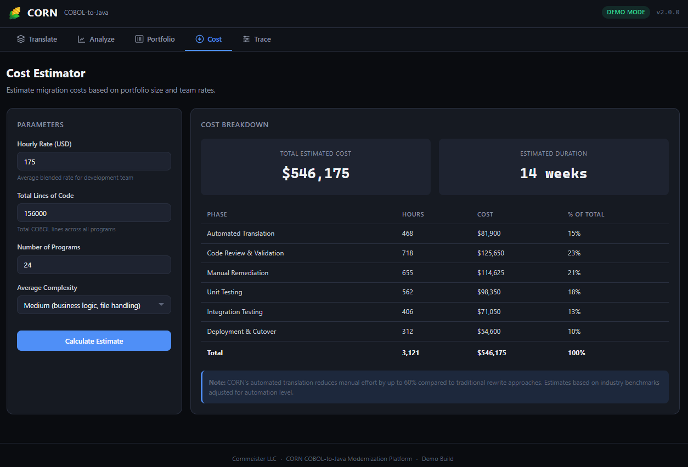Screen dimensions: 688x467
Task: Click the line-chart Analyze icon
Action: pyautogui.click(x=81, y=39)
